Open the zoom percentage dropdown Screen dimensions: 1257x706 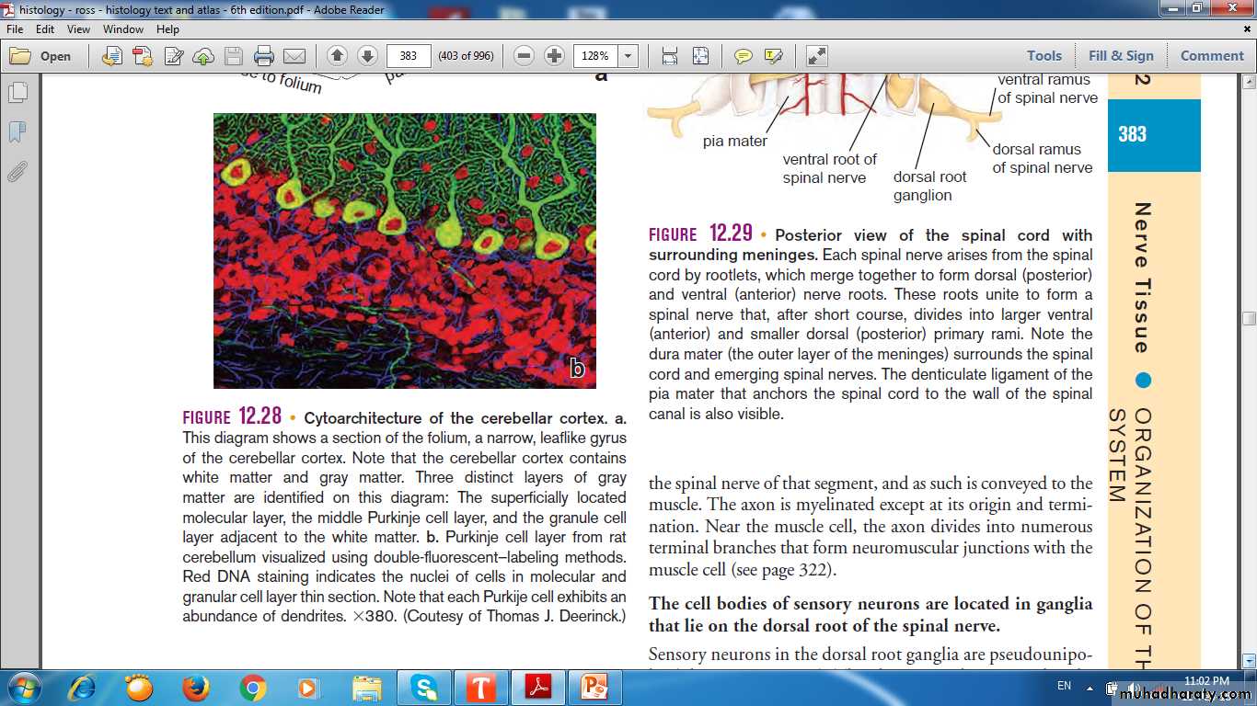pyautogui.click(x=628, y=56)
